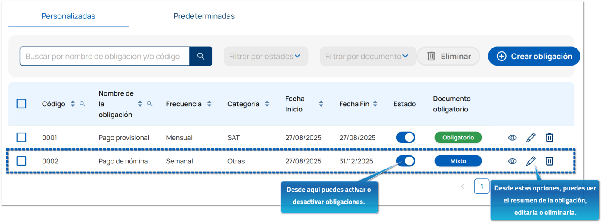Check the select-all checkbox in header
602x223 pixels.
coord(21,104)
